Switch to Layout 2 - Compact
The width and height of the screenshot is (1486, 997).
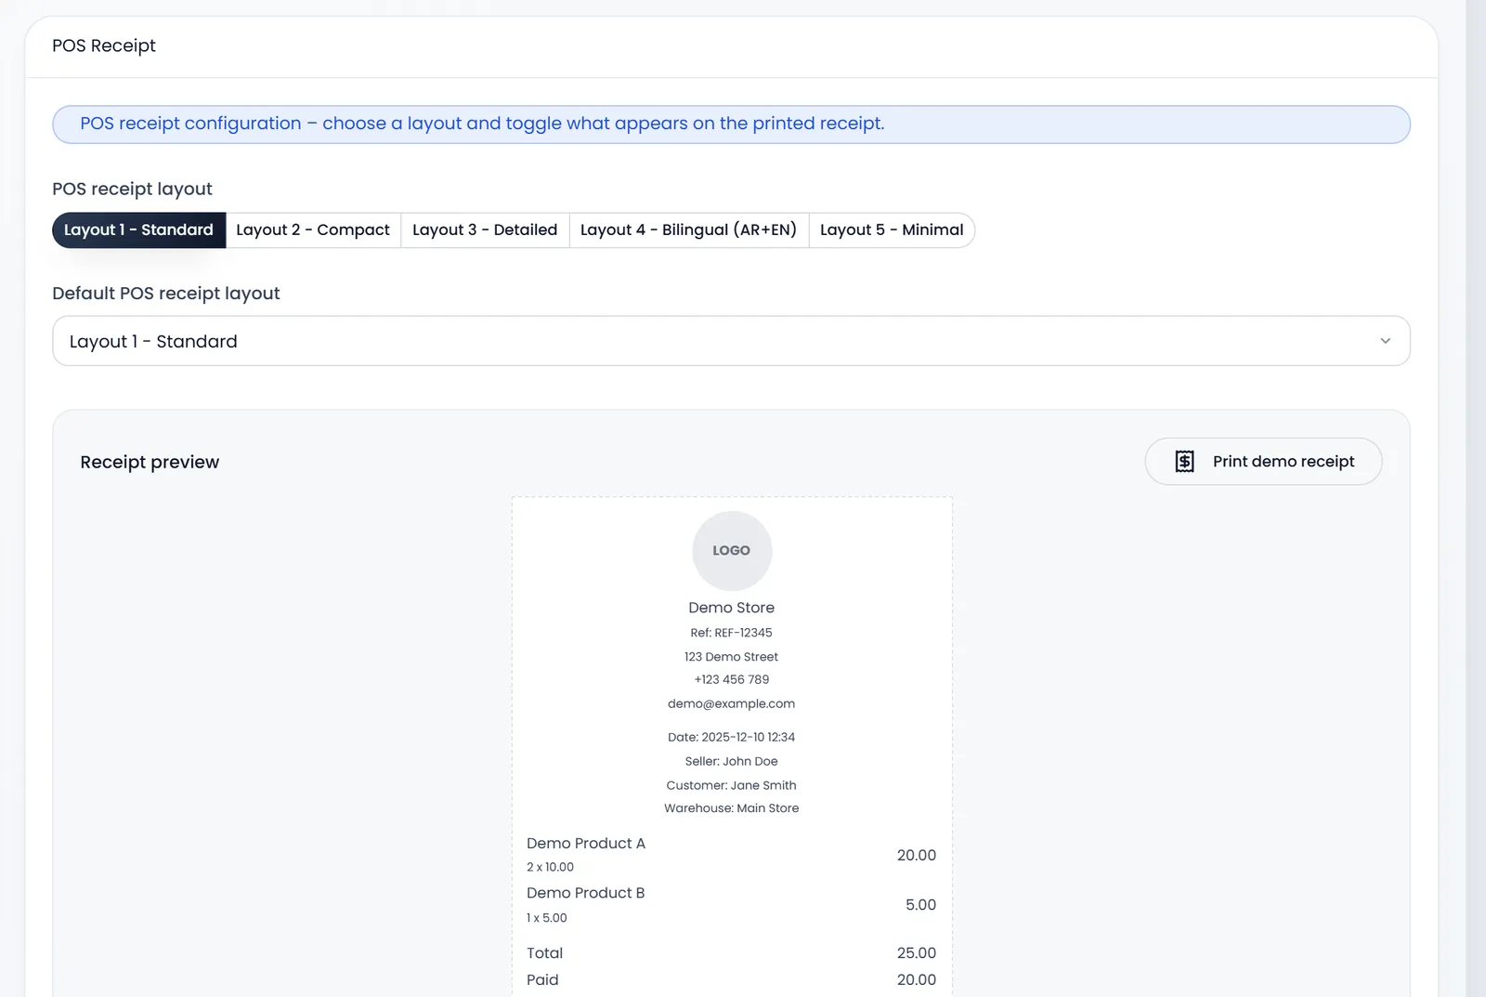(313, 230)
